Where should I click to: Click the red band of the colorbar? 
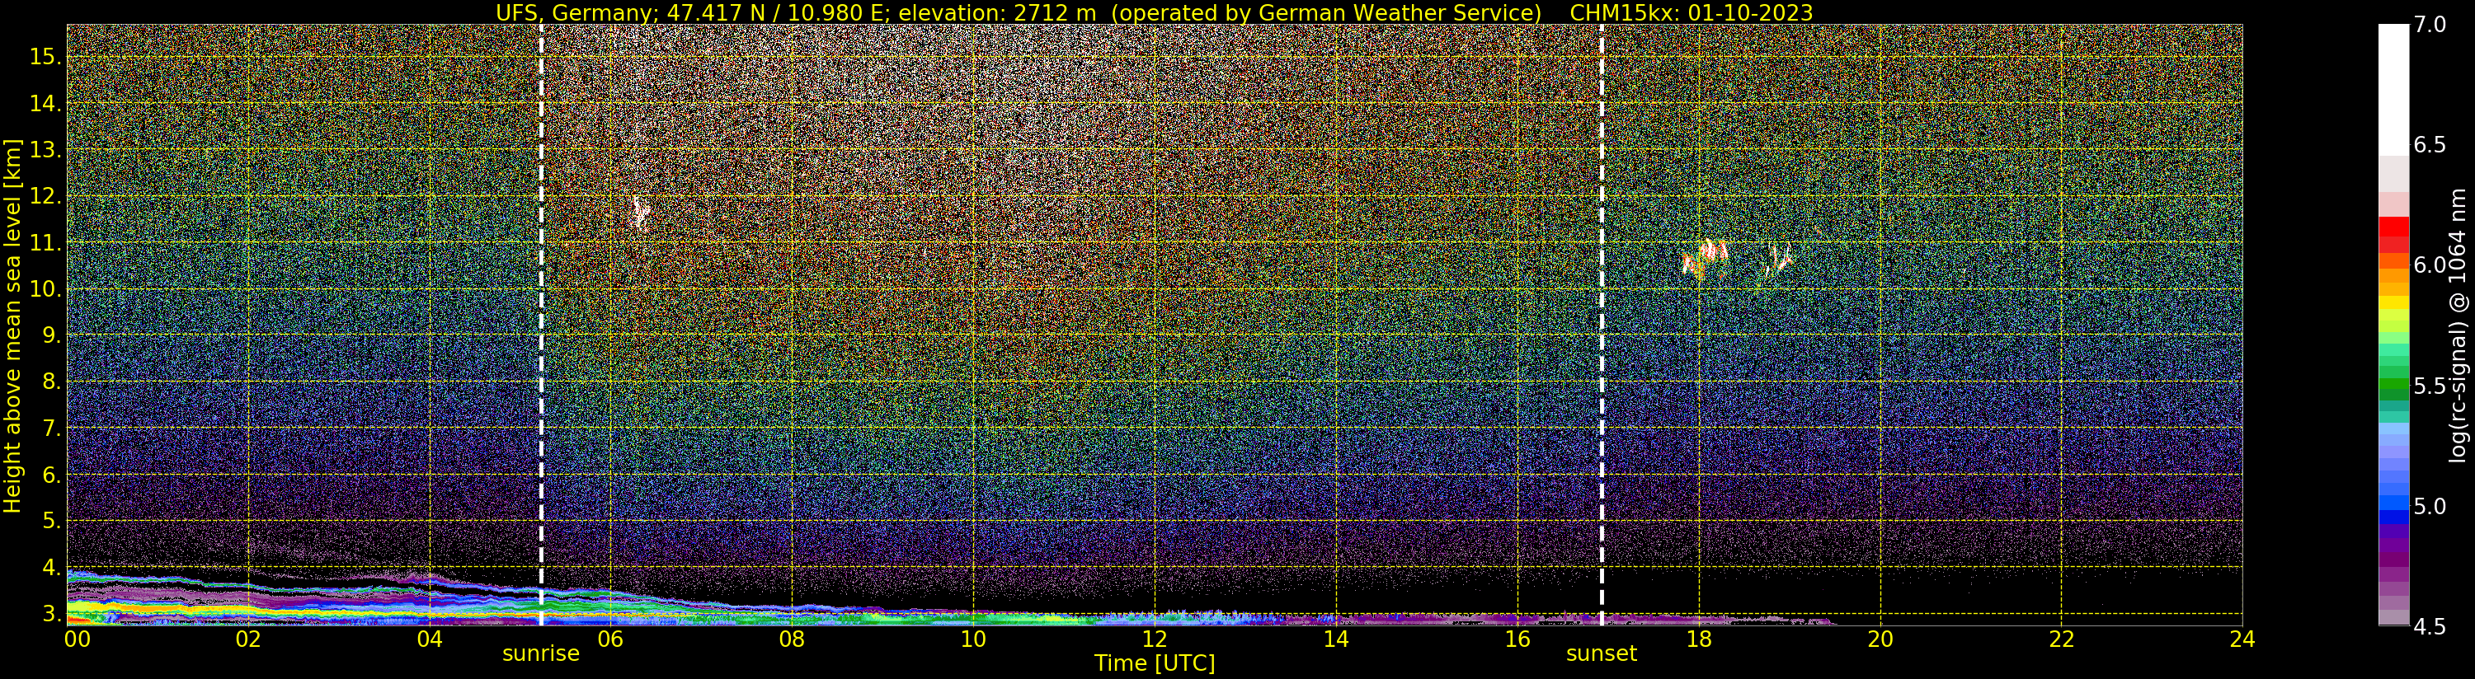(2393, 236)
